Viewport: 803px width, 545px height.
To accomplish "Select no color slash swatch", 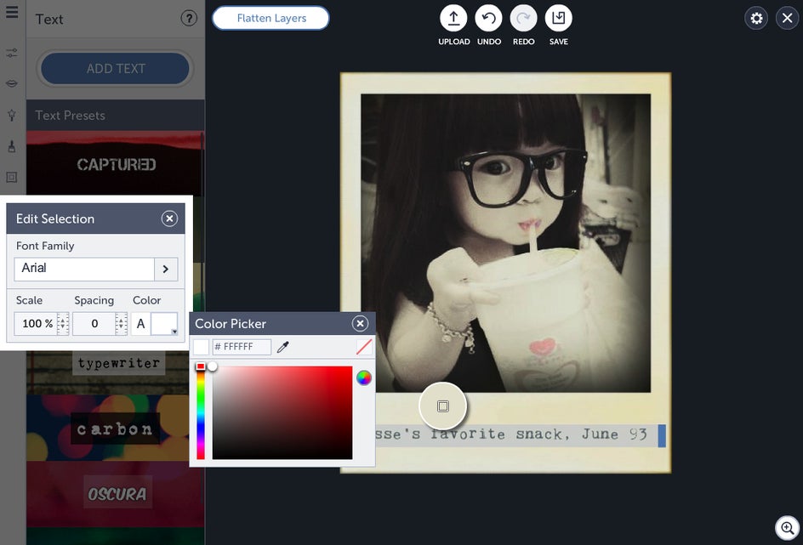I will point(363,347).
